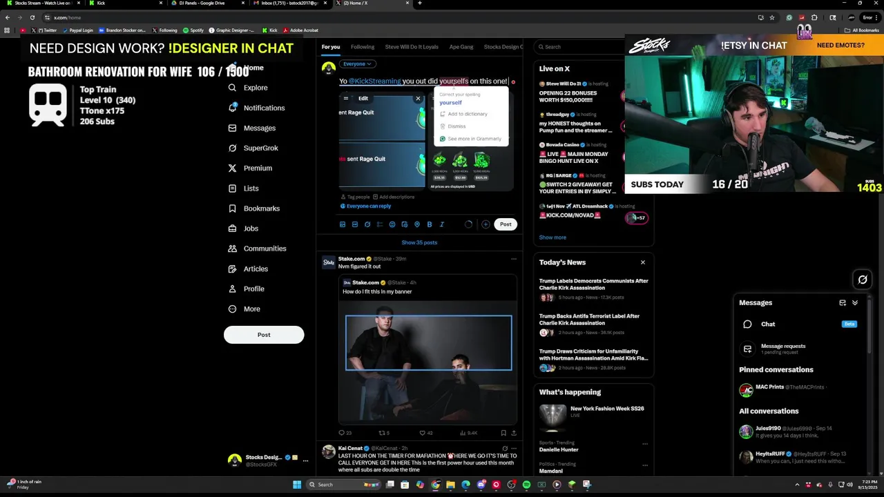Submit the post with Post button
884x497 pixels.
click(506, 224)
